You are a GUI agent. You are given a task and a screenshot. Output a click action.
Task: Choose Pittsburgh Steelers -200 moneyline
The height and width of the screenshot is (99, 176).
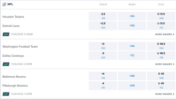pyautogui.click(x=132, y=86)
